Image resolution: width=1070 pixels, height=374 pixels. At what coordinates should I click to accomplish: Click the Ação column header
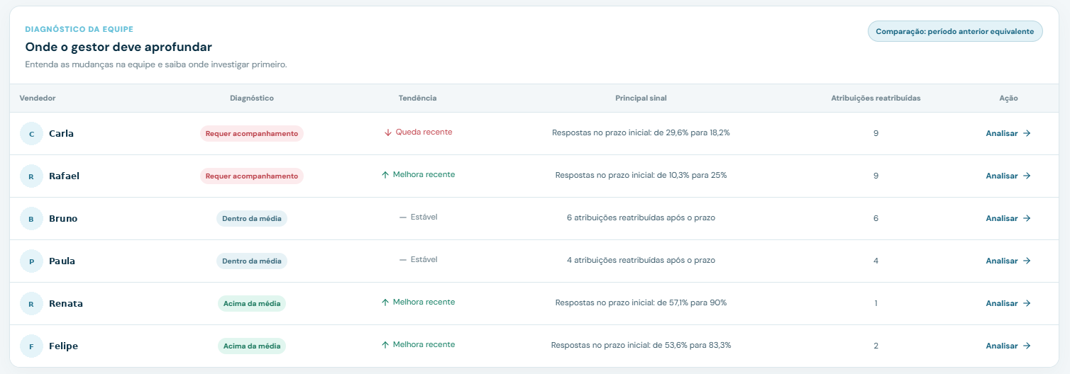click(1008, 98)
